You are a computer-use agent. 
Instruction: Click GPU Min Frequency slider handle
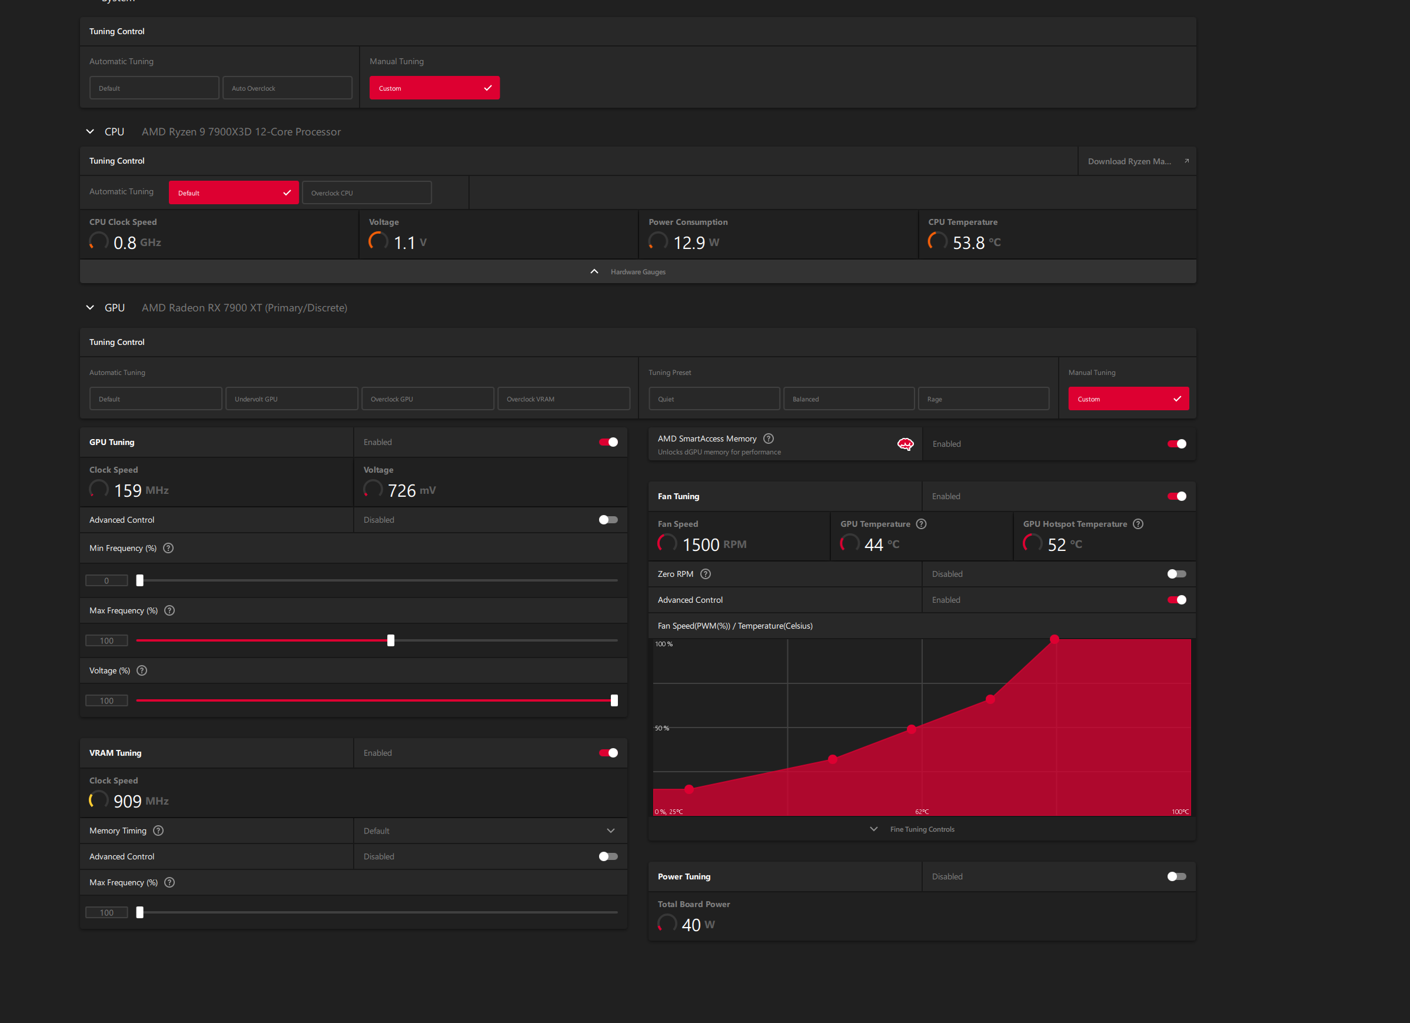pos(140,580)
